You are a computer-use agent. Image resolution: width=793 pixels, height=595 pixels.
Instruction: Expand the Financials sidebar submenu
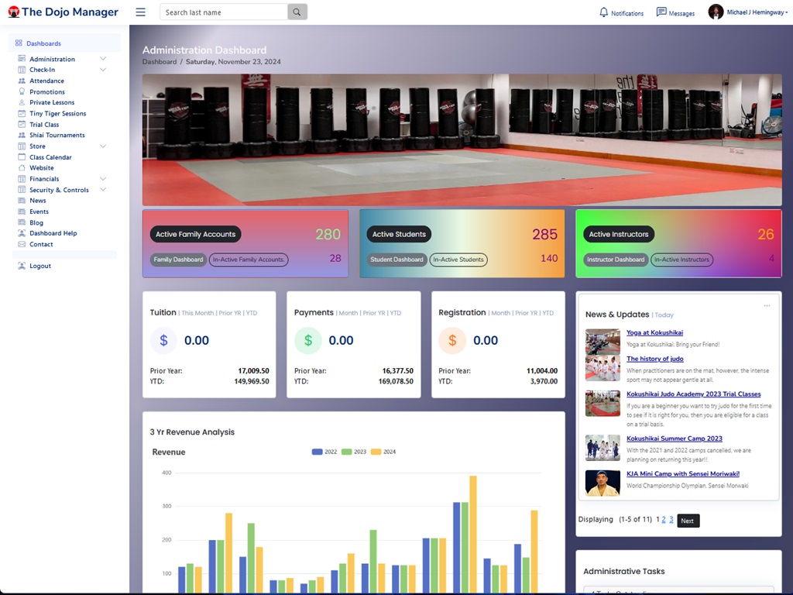(x=103, y=179)
